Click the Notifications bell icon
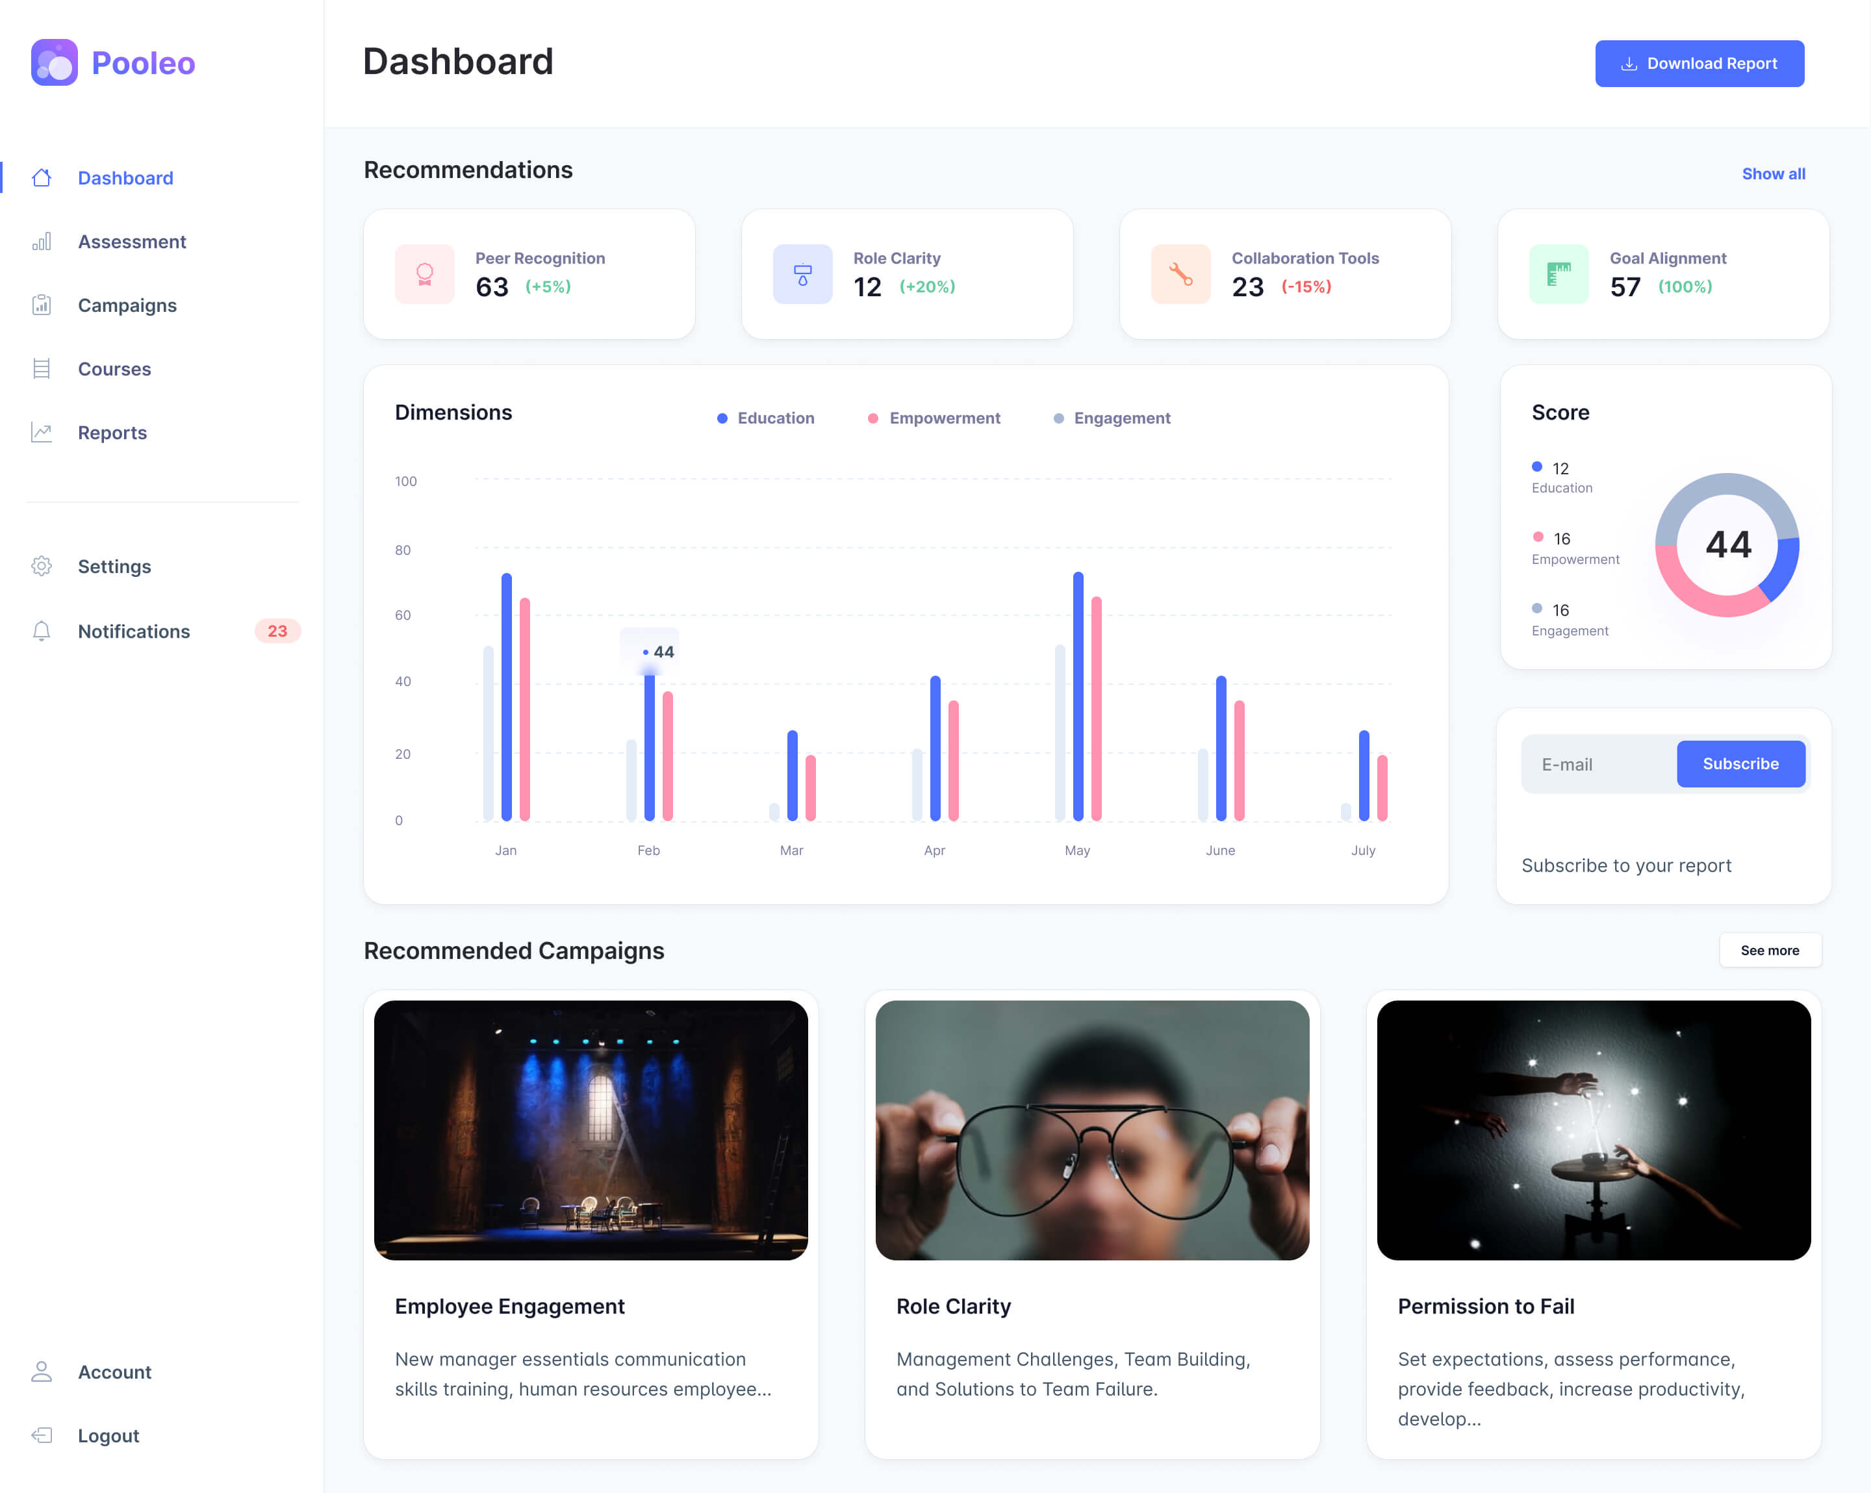The width and height of the screenshot is (1871, 1493). tap(42, 631)
